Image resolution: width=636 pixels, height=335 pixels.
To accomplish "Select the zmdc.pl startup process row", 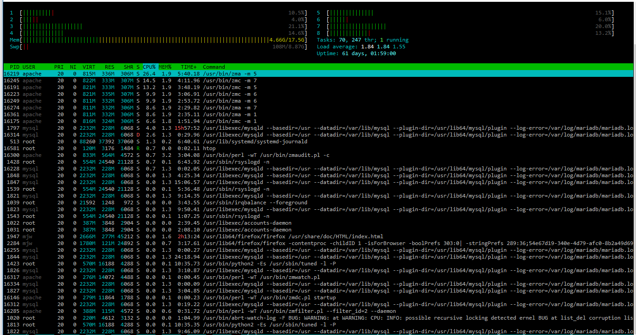I will [318, 297].
